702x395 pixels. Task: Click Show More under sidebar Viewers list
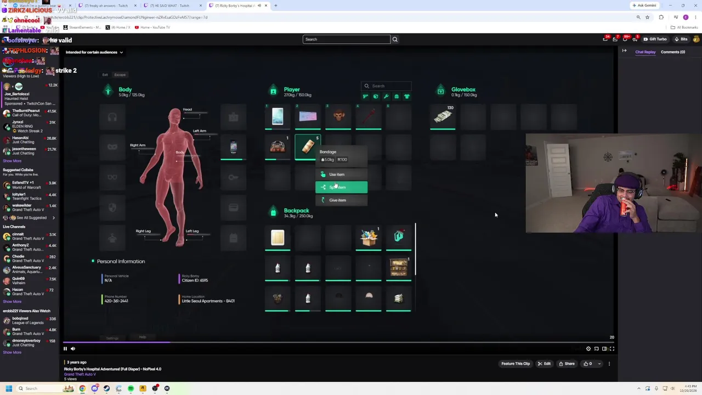(12, 161)
